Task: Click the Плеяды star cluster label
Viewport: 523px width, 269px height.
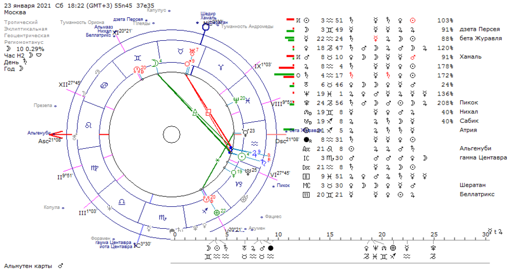Action: (x=142, y=24)
